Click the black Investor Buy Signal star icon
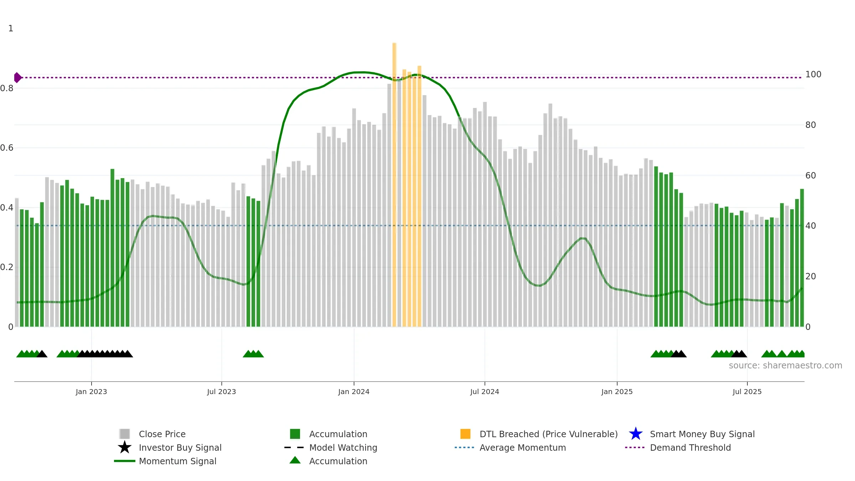Image resolution: width=855 pixels, height=481 pixels. [125, 447]
